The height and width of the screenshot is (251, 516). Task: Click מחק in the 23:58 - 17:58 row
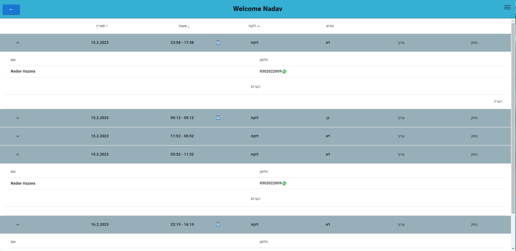pyautogui.click(x=474, y=42)
